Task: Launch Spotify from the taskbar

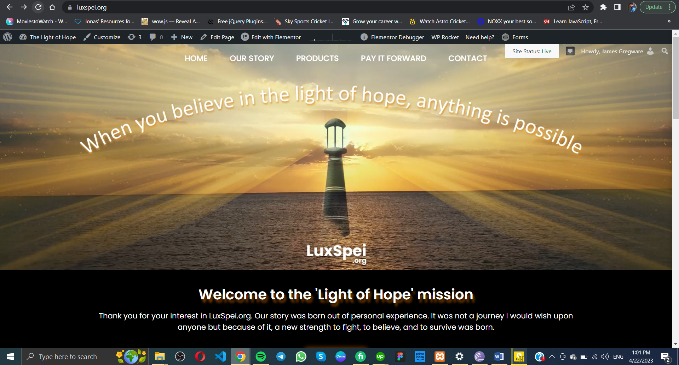Action: [x=260, y=357]
